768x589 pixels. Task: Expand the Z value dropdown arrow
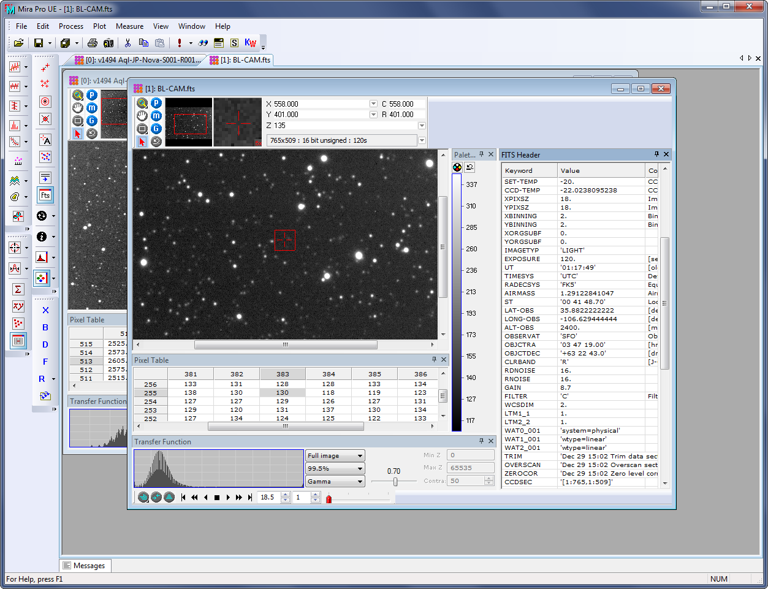pos(422,125)
